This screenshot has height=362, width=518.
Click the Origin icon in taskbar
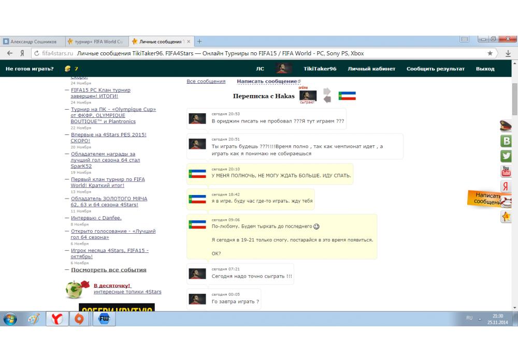[x=79, y=319]
